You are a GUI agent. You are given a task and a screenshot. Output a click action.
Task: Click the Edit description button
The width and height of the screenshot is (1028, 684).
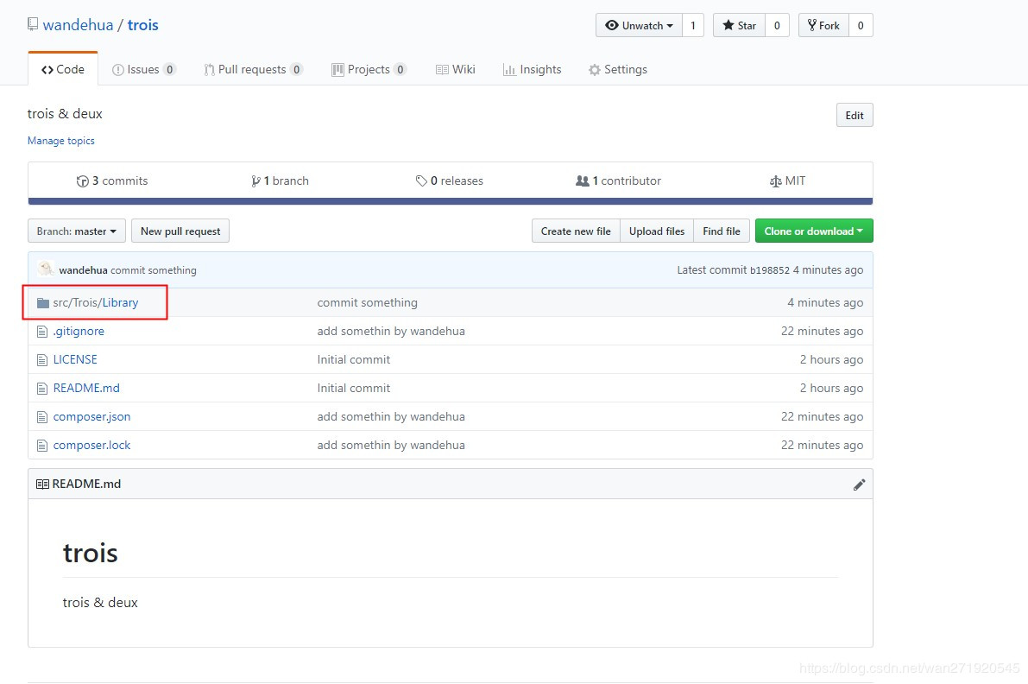855,116
